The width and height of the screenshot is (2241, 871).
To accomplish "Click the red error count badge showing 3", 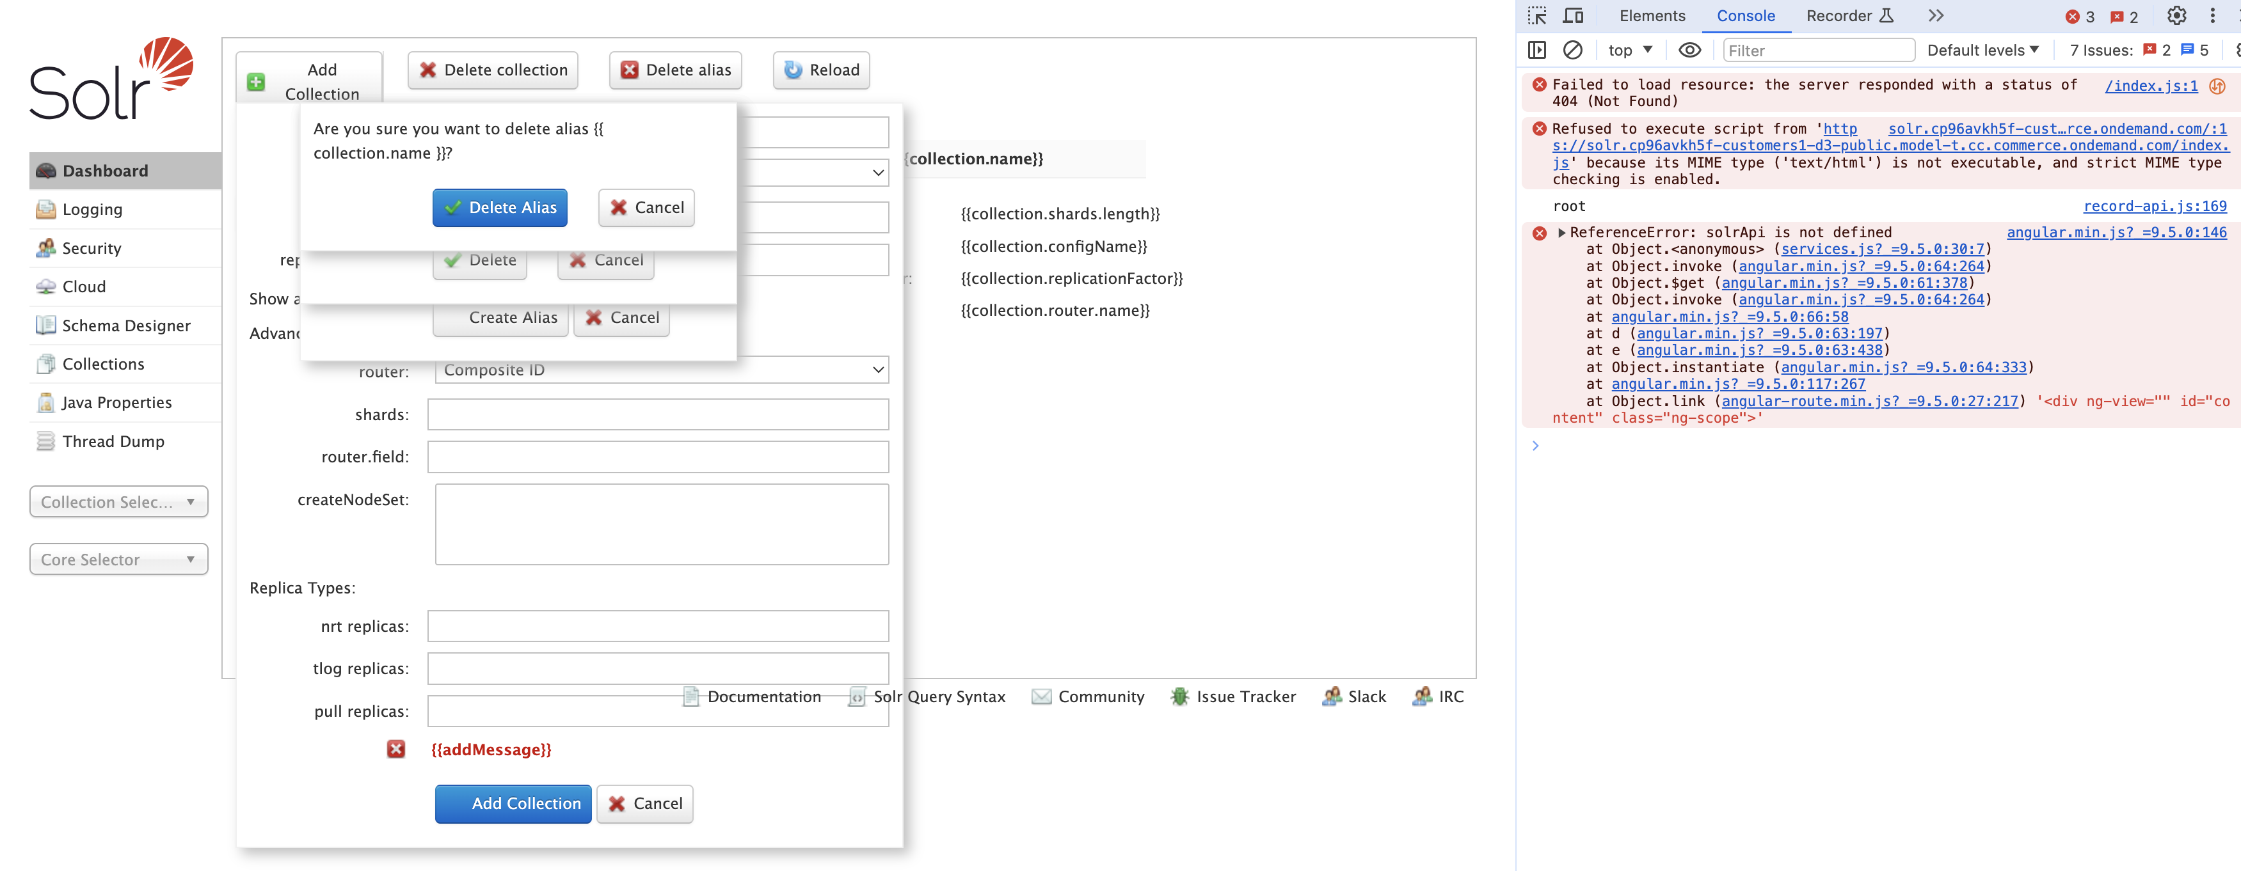I will pyautogui.click(x=2080, y=17).
